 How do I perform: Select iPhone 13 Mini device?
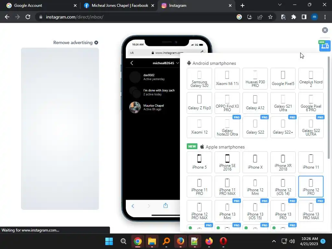pyautogui.click(x=227, y=211)
